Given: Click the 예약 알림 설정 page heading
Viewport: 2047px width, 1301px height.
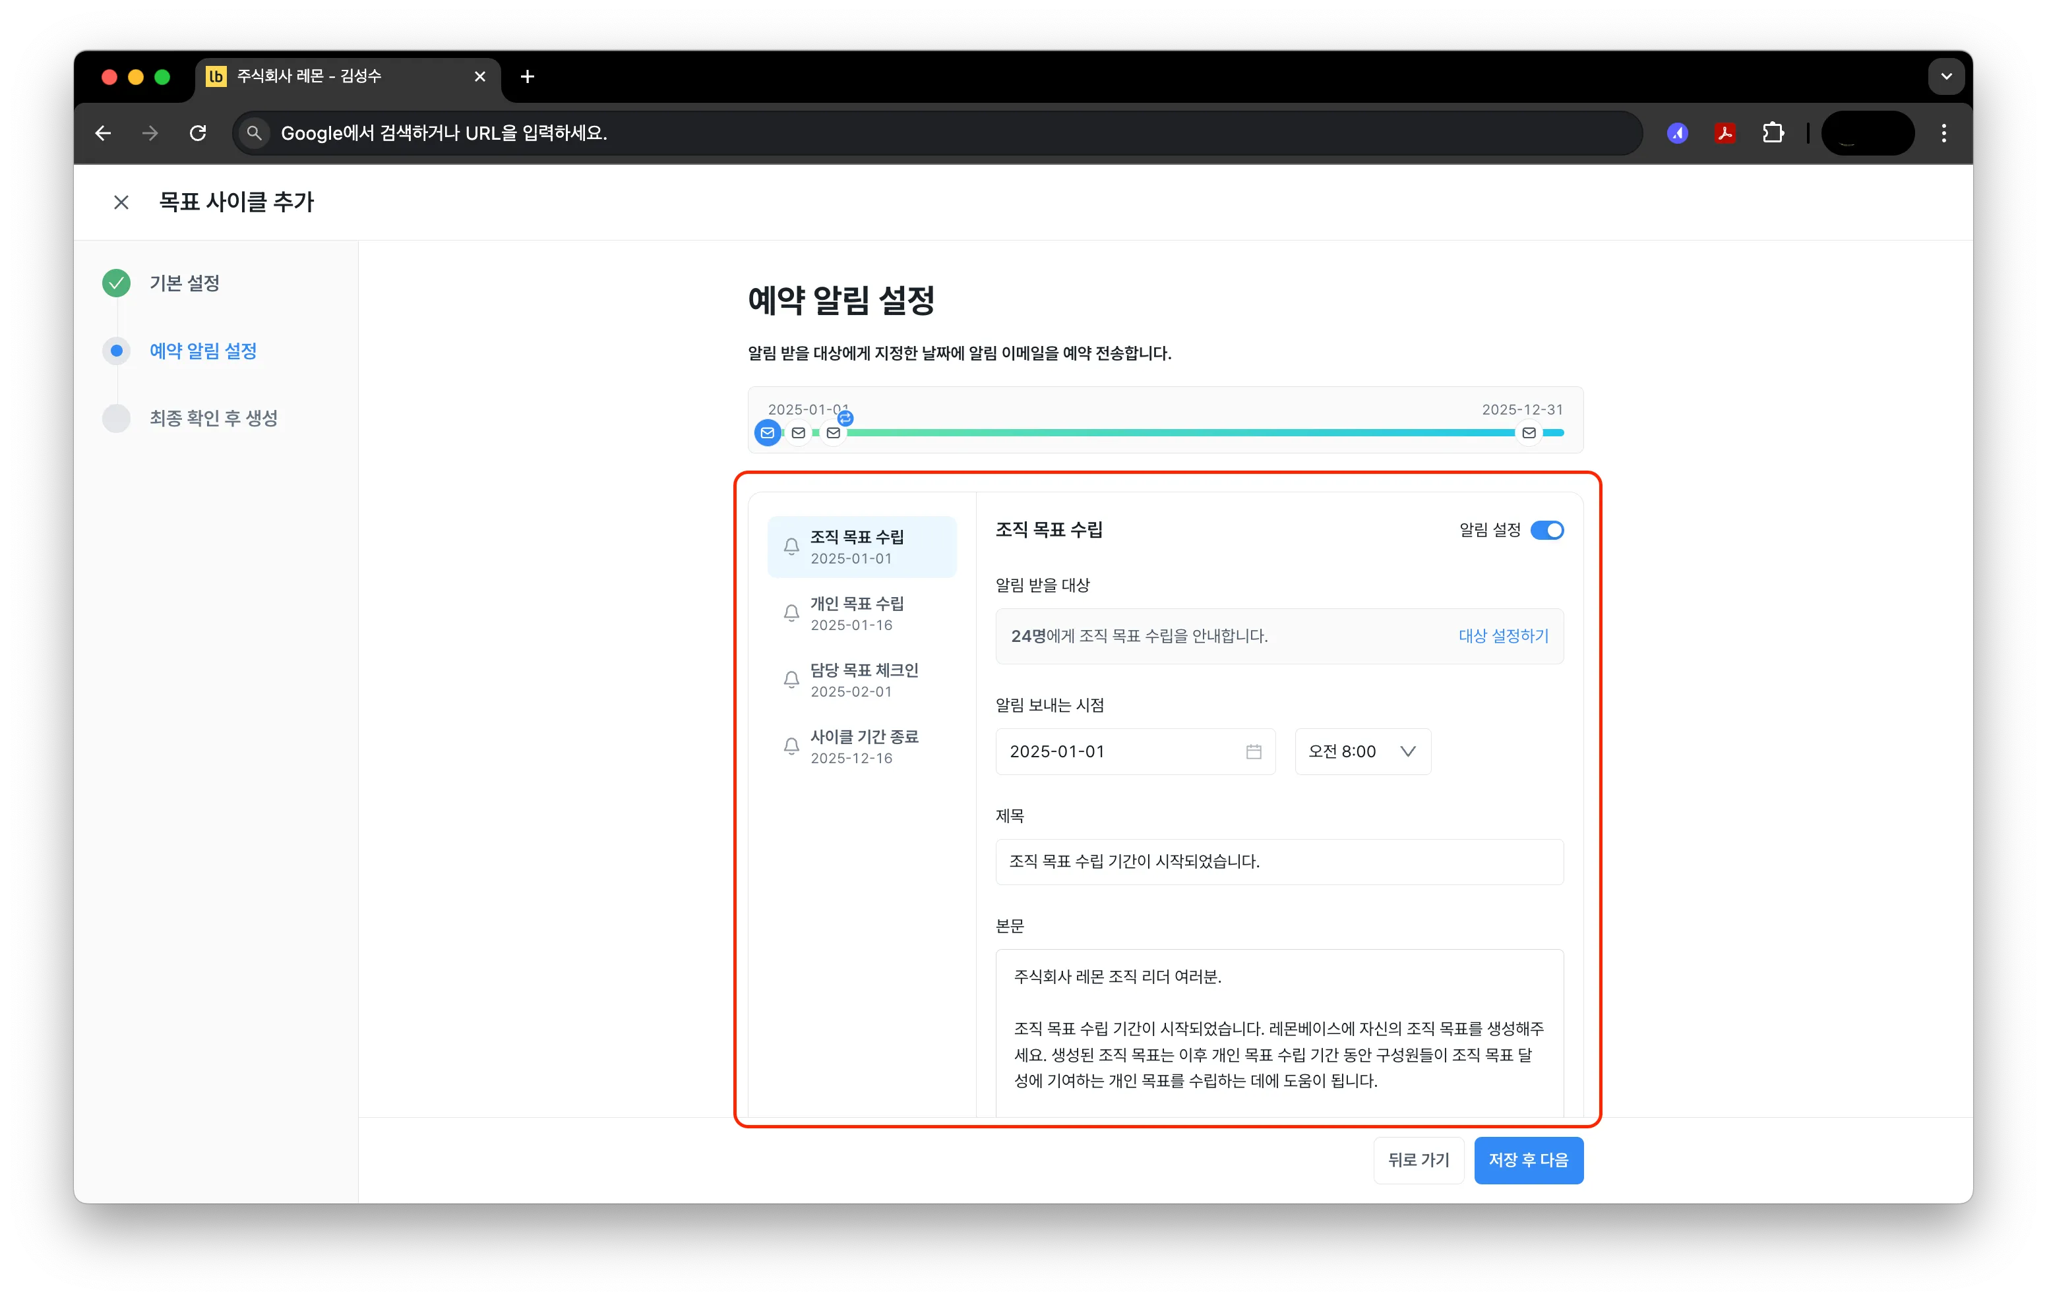Looking at the screenshot, I should (840, 300).
